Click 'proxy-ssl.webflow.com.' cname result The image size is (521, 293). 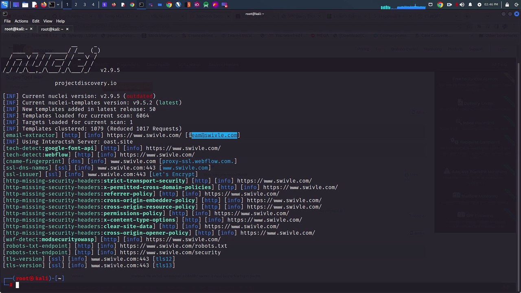coord(198,161)
